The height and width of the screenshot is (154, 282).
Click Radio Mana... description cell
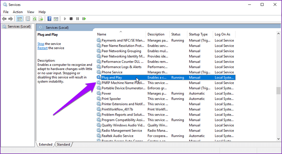coord(158,130)
